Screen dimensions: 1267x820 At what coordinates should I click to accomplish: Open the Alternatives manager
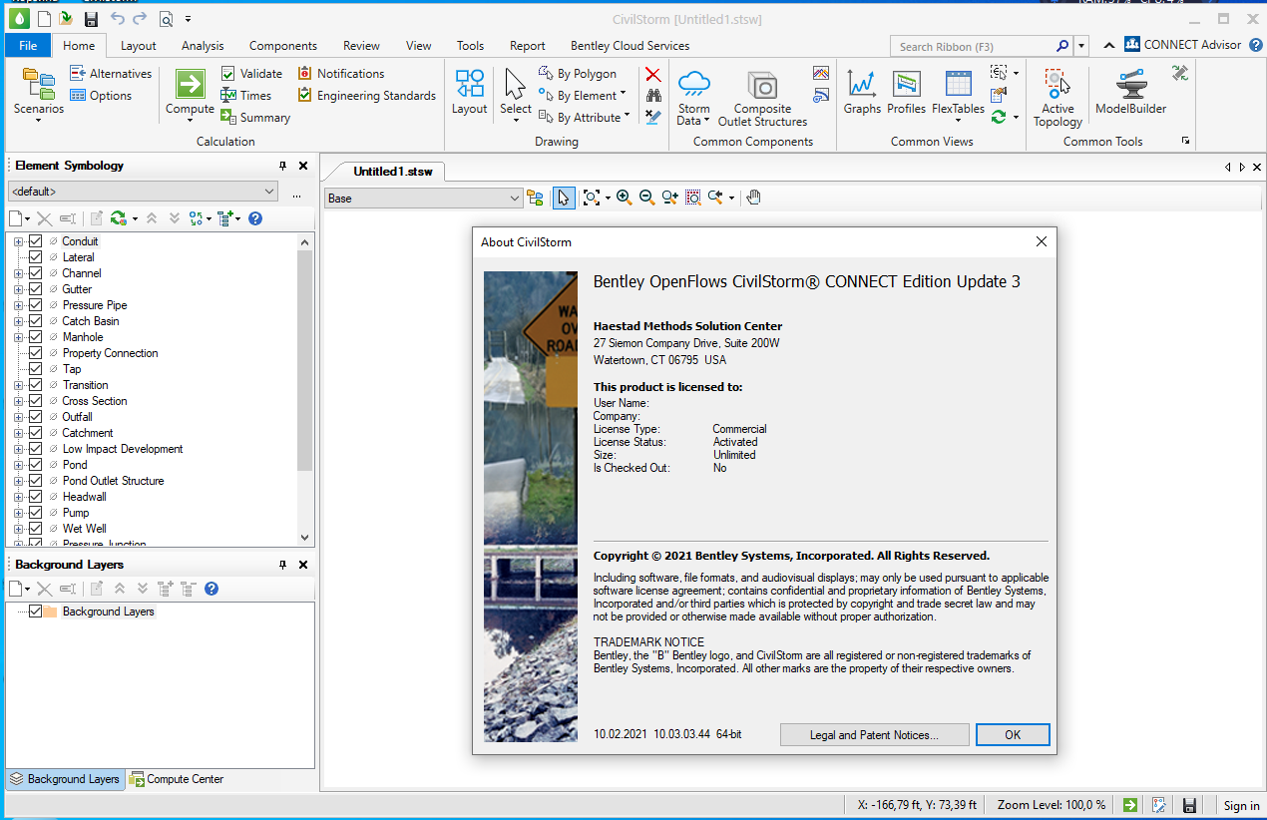click(110, 74)
